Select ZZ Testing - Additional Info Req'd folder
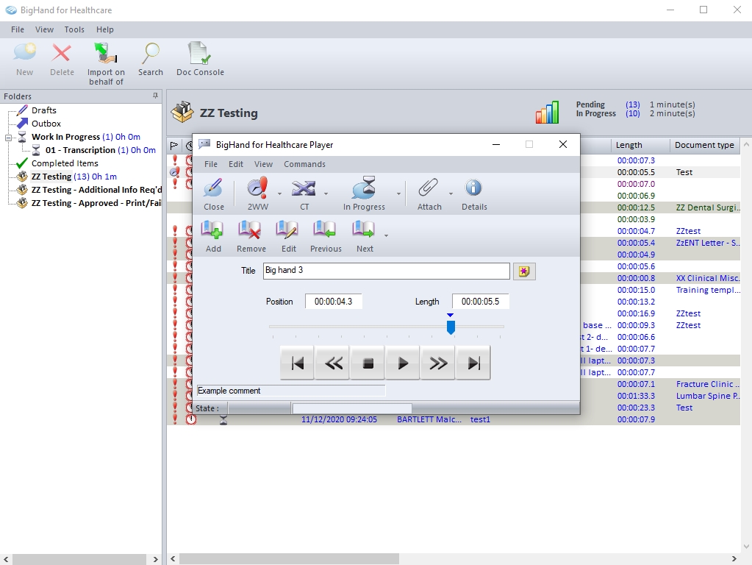The image size is (752, 565). click(x=96, y=190)
